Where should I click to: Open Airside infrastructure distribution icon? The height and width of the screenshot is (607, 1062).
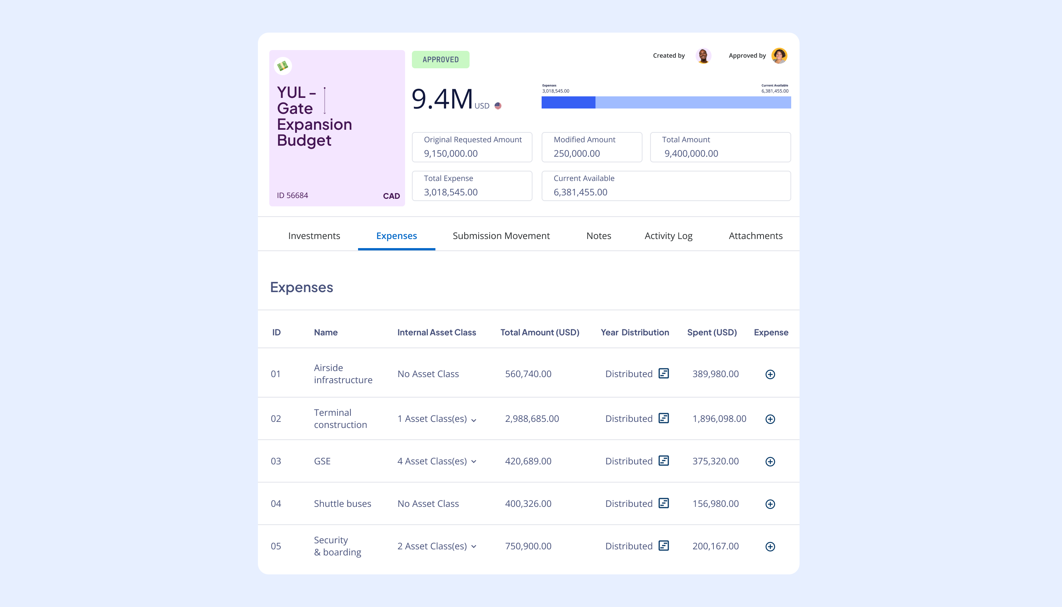pos(663,374)
